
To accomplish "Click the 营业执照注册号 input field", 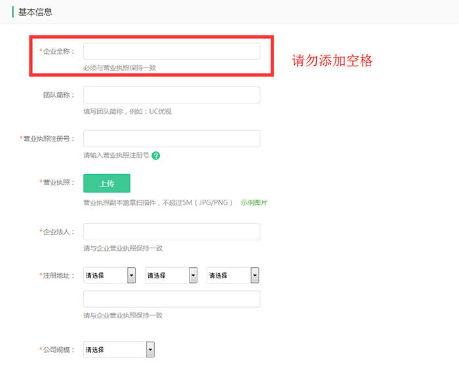I will click(x=171, y=139).
